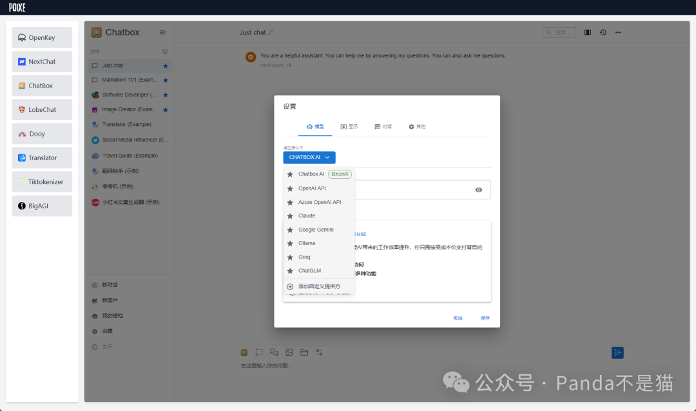Open 关于 about entry

click(x=130, y=347)
